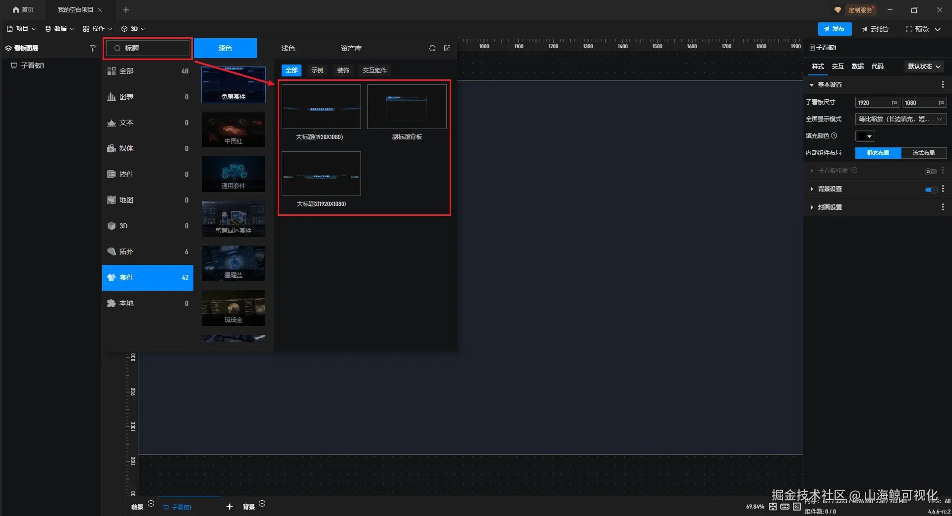Open the 操作 menu dropdown

(x=98, y=29)
